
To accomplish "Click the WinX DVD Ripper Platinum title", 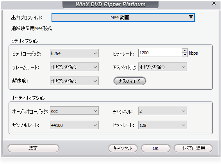I will 110,4.
